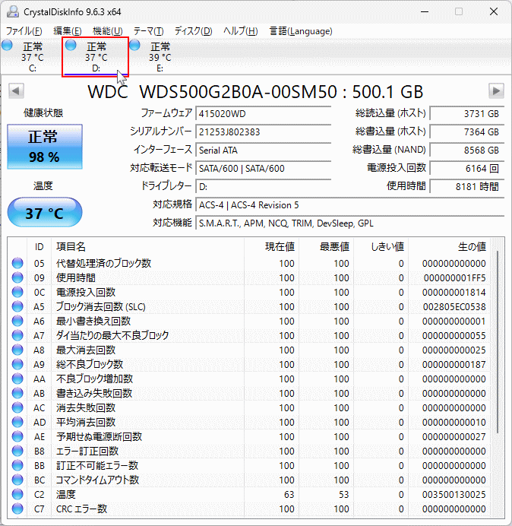Open the 編集(E) menu
Image resolution: width=512 pixels, height=526 pixels.
pos(68,31)
